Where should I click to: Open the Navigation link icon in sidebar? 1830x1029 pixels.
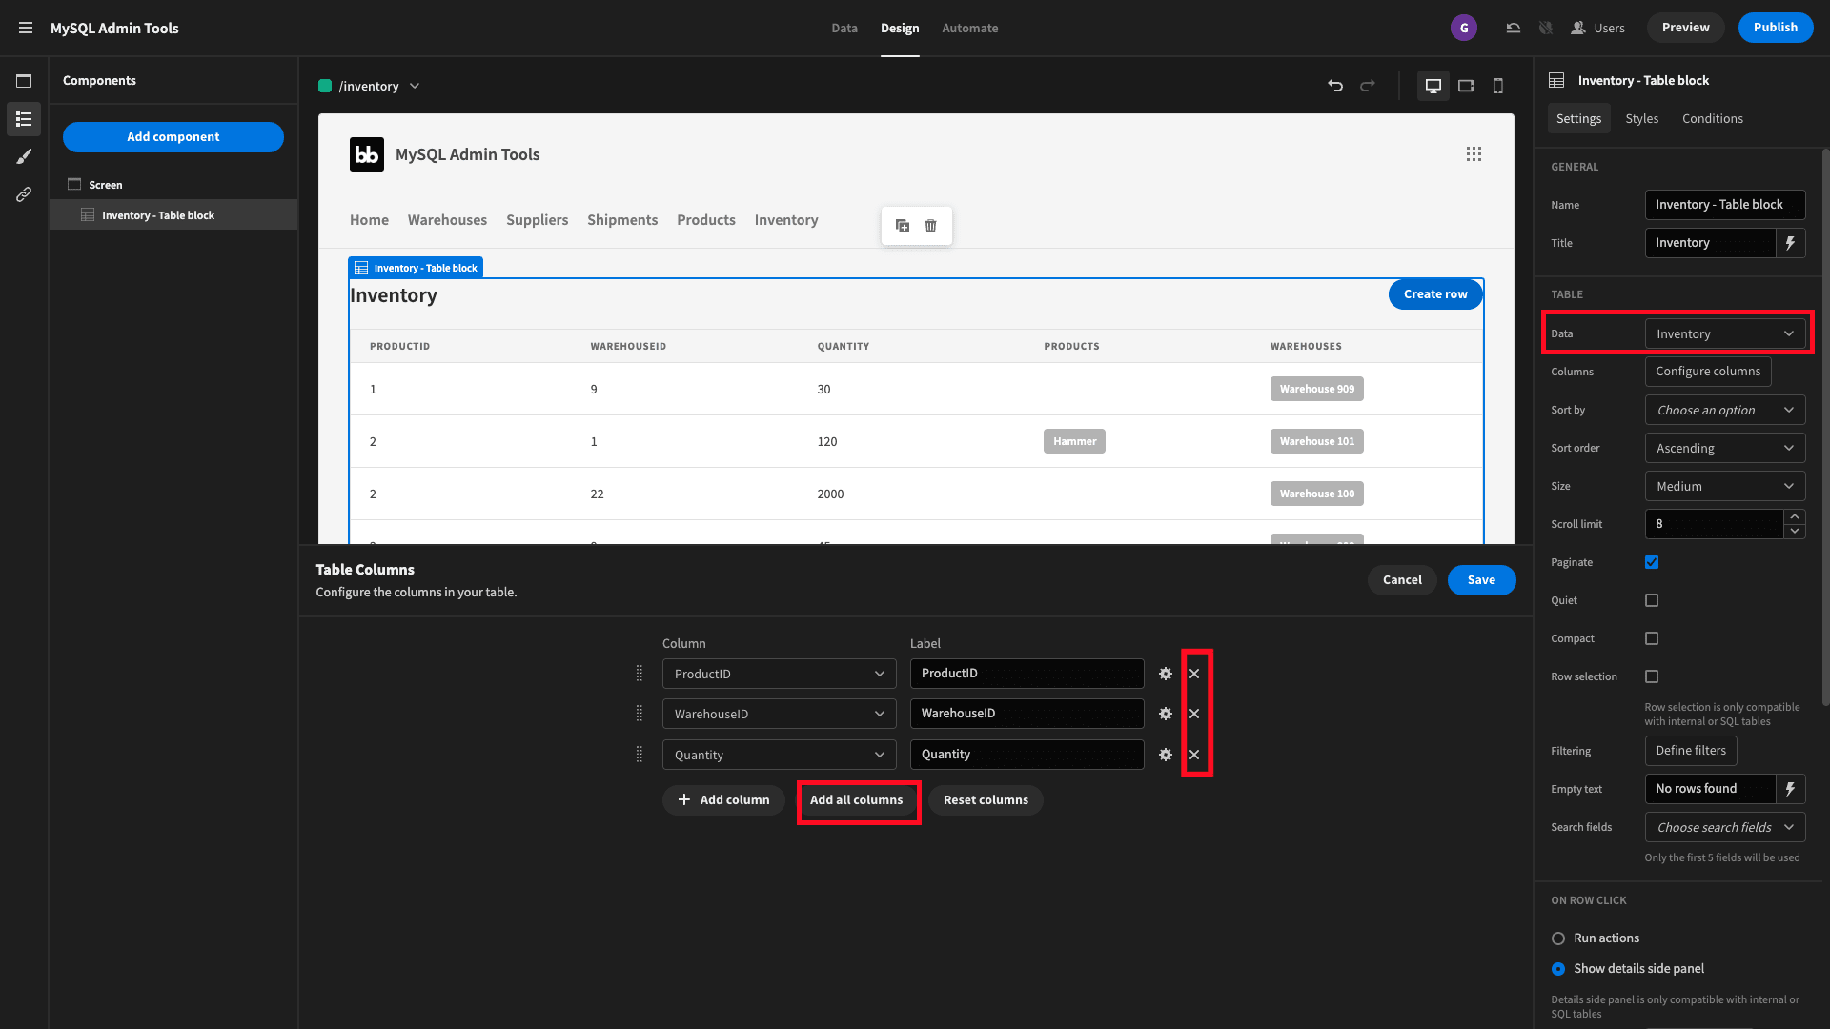pos(24,194)
